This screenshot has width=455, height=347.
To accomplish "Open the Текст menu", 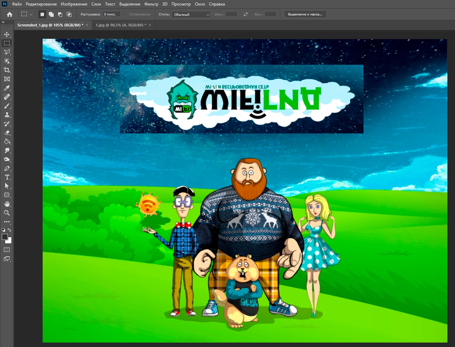I will 110,4.
